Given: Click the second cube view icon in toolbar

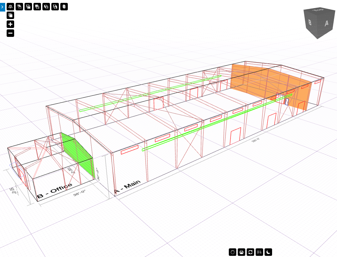Looking at the screenshot, I should pyautogui.click(x=19, y=7).
